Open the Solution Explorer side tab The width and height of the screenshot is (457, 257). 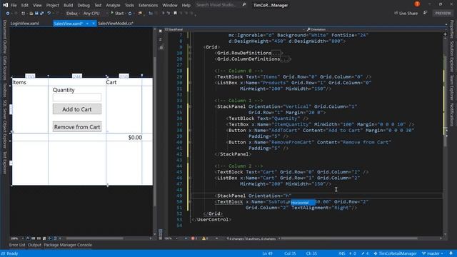point(452,56)
